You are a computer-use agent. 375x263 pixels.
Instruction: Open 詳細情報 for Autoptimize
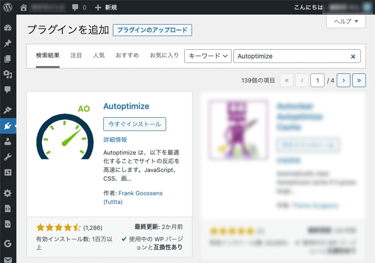(x=115, y=140)
